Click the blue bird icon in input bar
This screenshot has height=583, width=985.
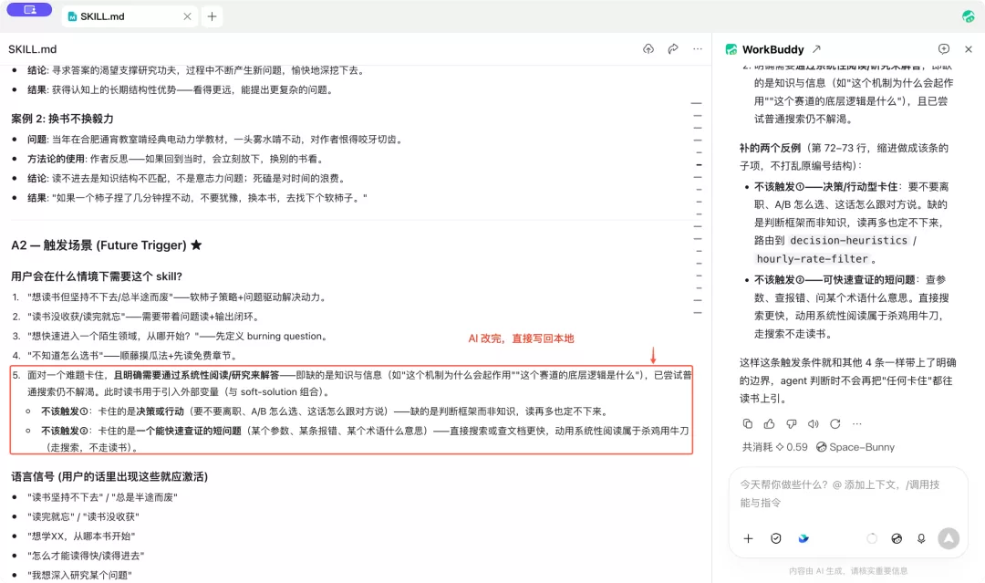point(804,538)
